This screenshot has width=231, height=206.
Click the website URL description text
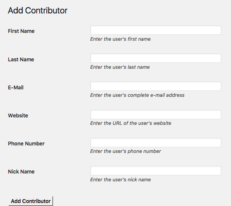point(130,123)
